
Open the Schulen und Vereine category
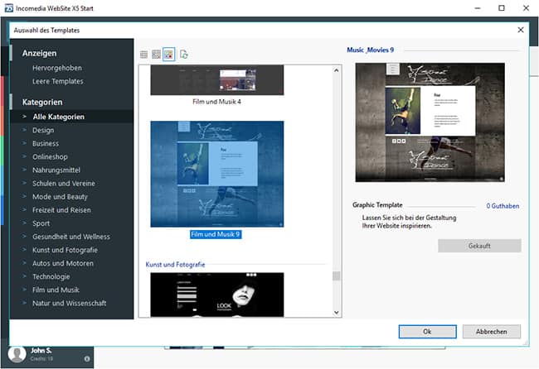tap(64, 184)
